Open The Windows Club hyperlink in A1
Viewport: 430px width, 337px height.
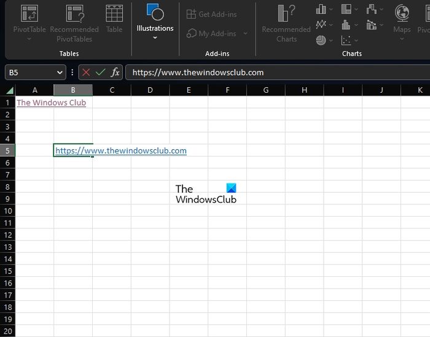point(51,103)
